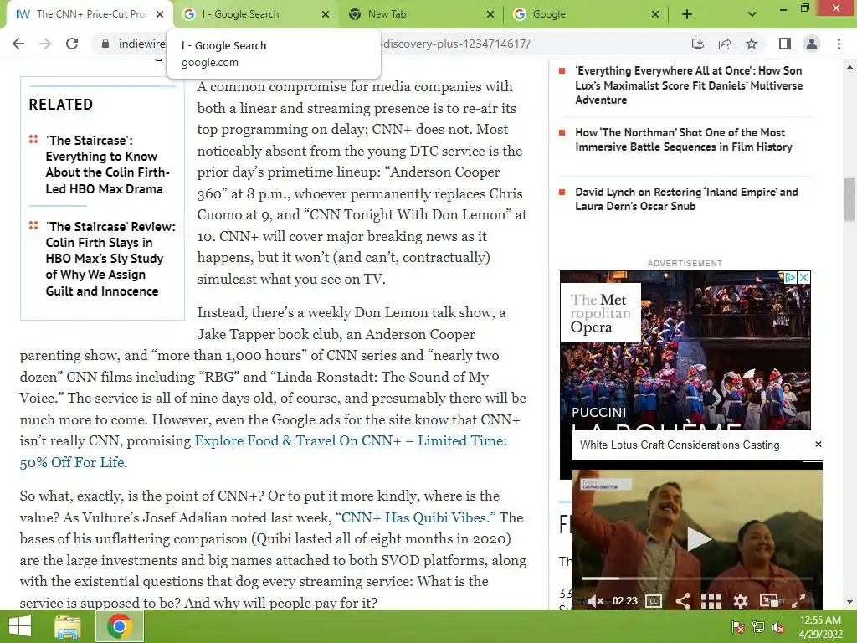The width and height of the screenshot is (857, 643).
Task: Open File Explorer from the taskbar
Action: [x=68, y=626]
